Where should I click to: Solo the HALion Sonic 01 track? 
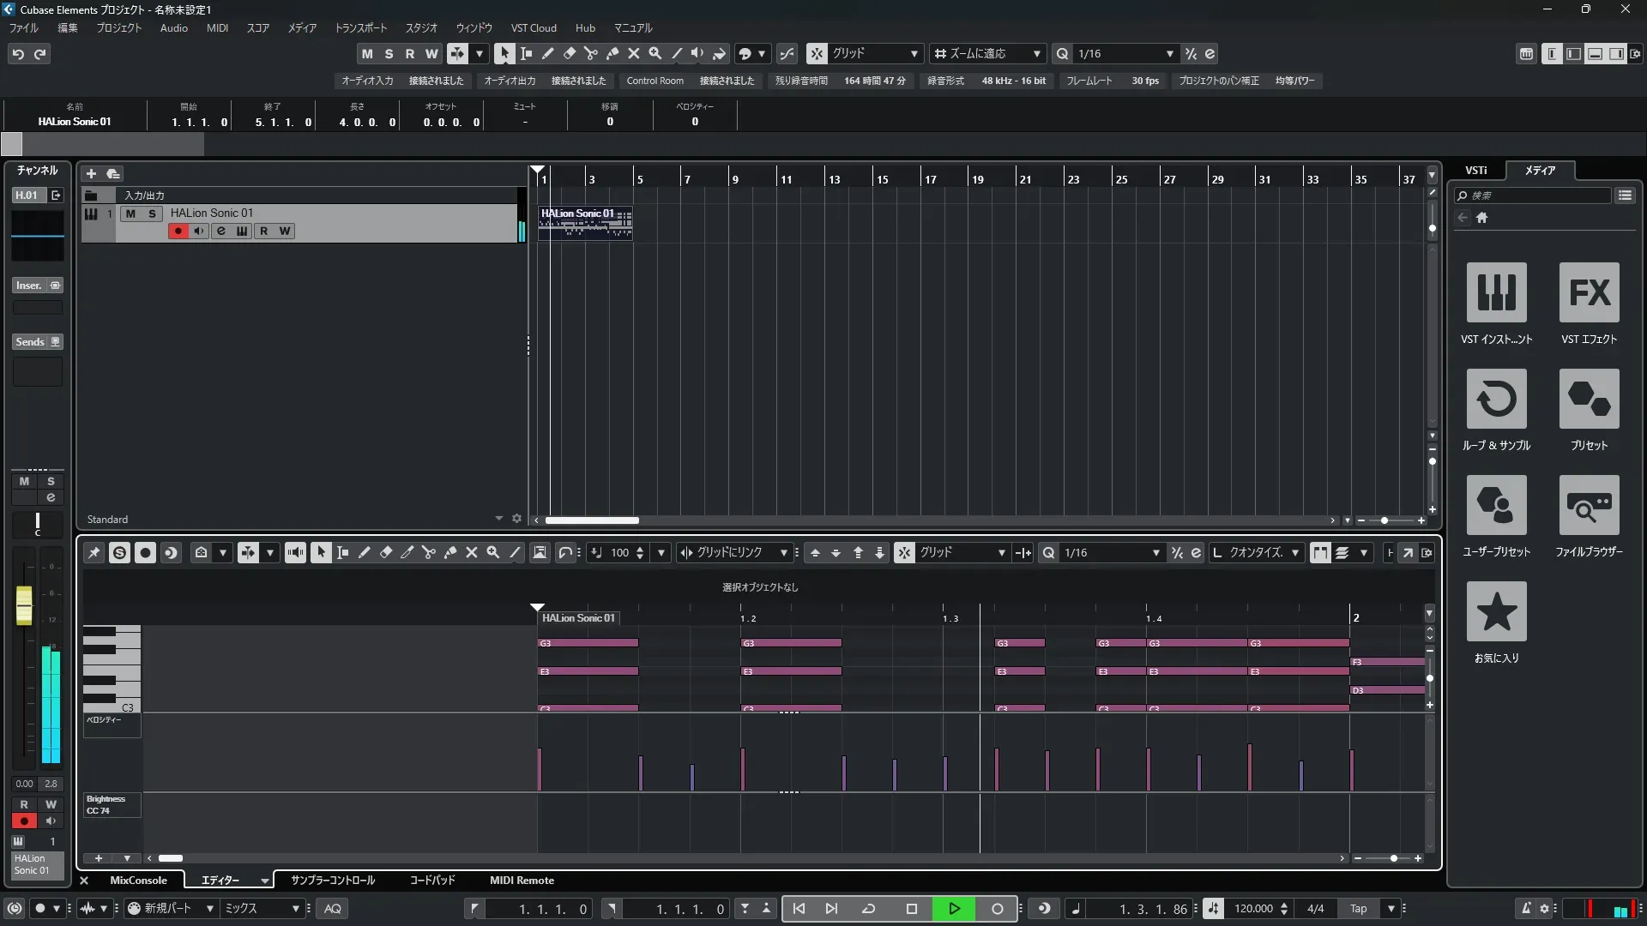pos(152,213)
